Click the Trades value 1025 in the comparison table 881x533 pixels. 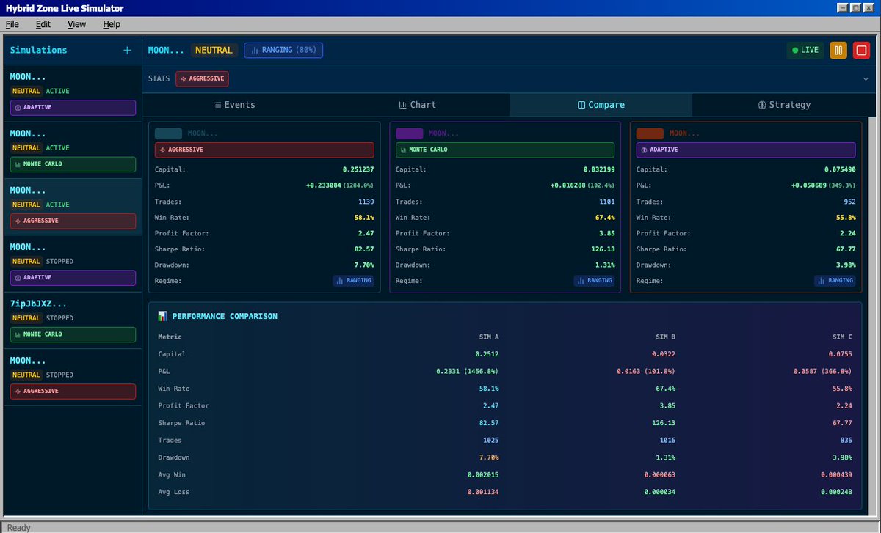point(490,441)
